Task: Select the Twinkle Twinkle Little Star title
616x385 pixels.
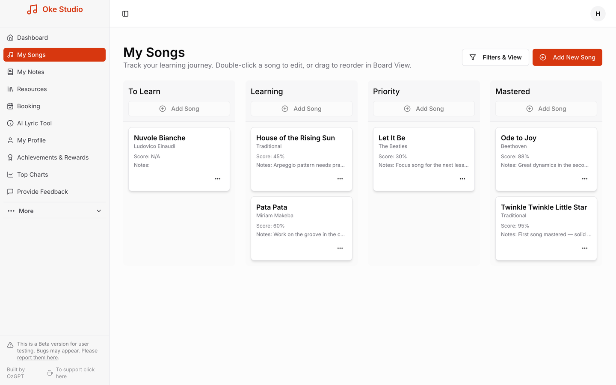Action: click(x=544, y=207)
